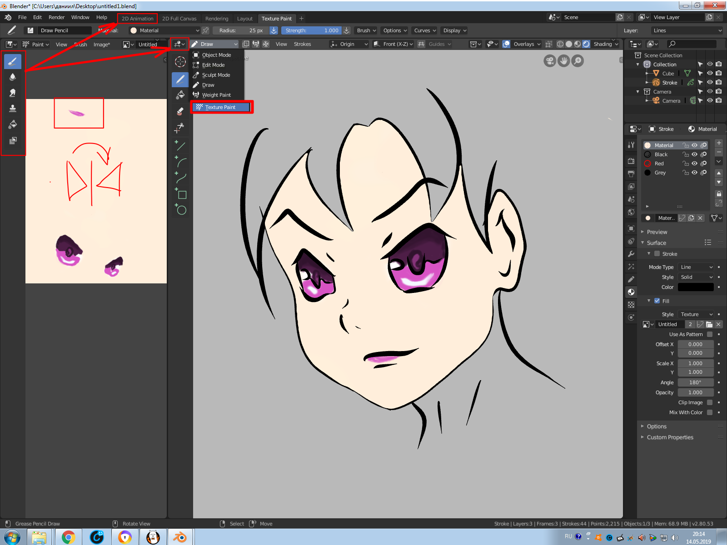Select the Erase tool
727x545 pixels.
point(180,112)
